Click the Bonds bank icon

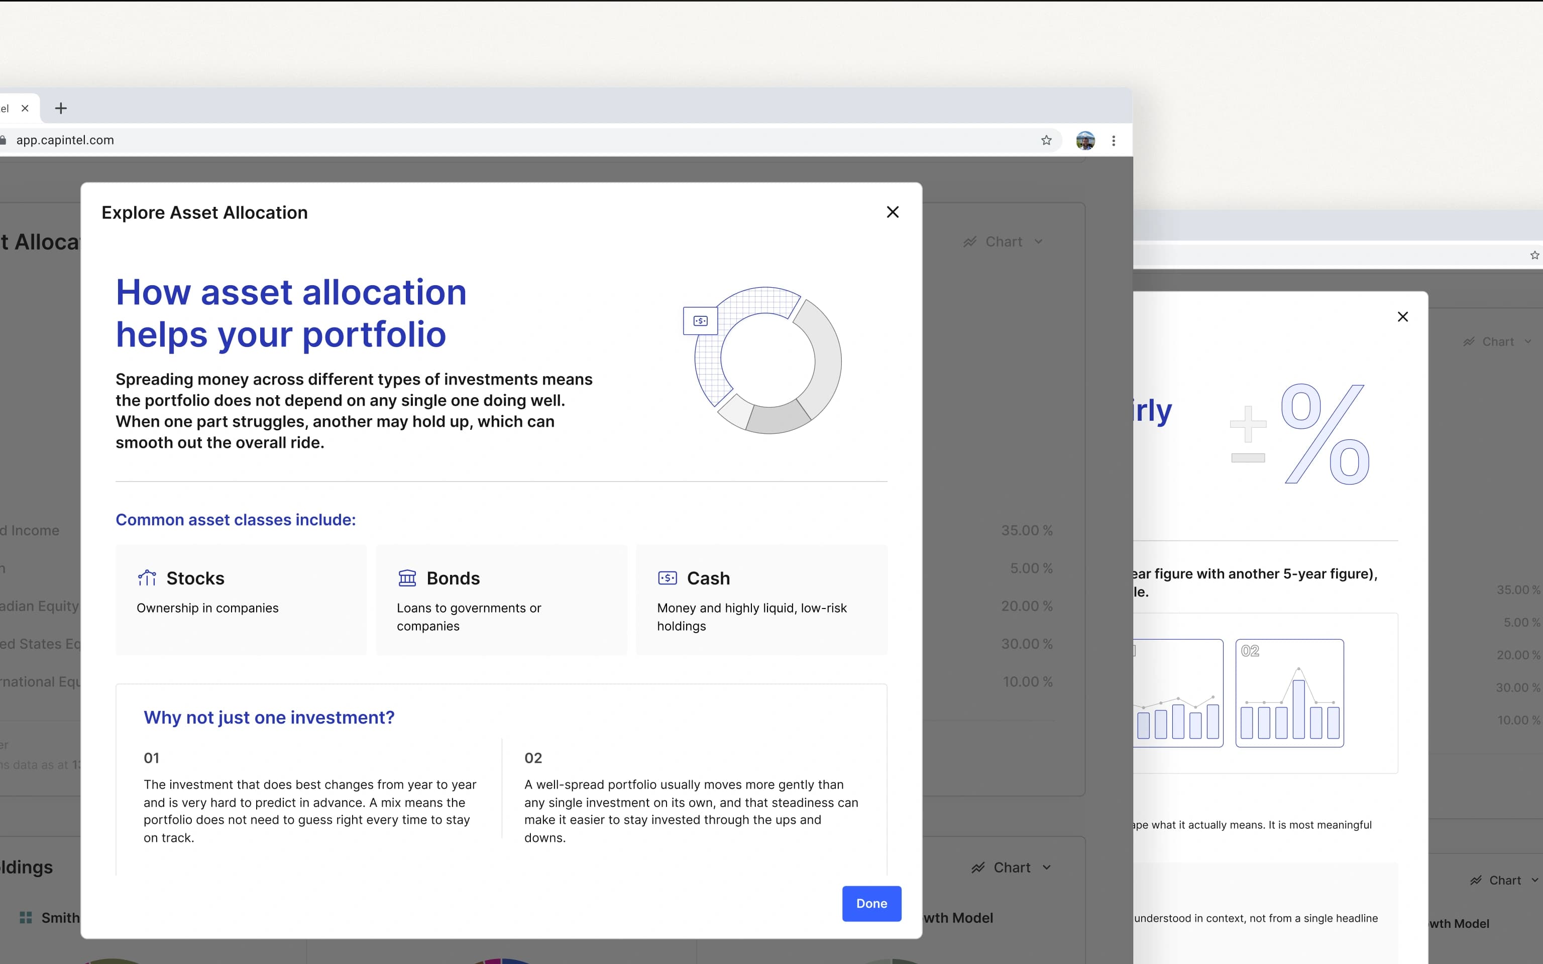[x=407, y=577]
